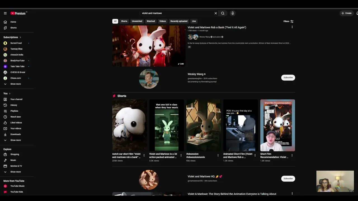Open watch History
Viewport: 358px width, 201px height.
(17, 105)
